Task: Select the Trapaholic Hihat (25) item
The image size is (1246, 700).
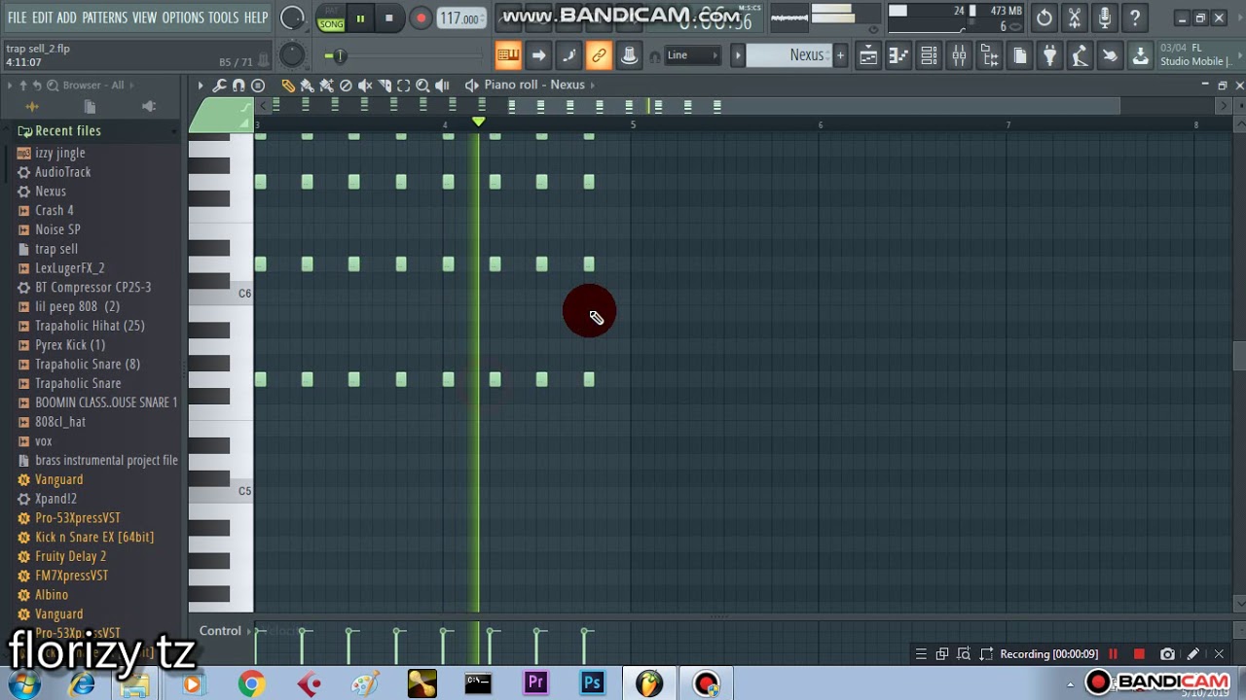Action: pyautogui.click(x=90, y=326)
